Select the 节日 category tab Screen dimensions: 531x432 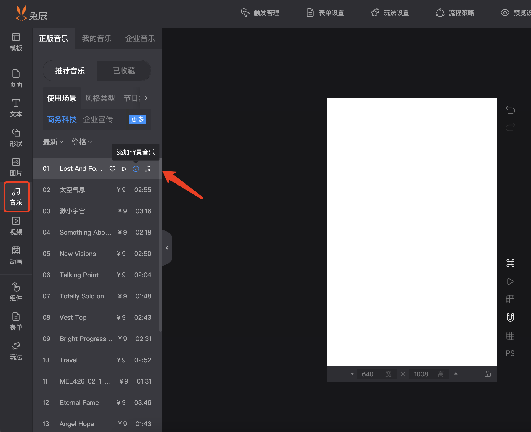[131, 98]
